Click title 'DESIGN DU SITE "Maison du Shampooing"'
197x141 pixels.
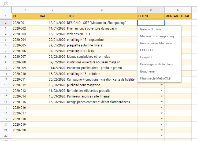pos(102,23)
